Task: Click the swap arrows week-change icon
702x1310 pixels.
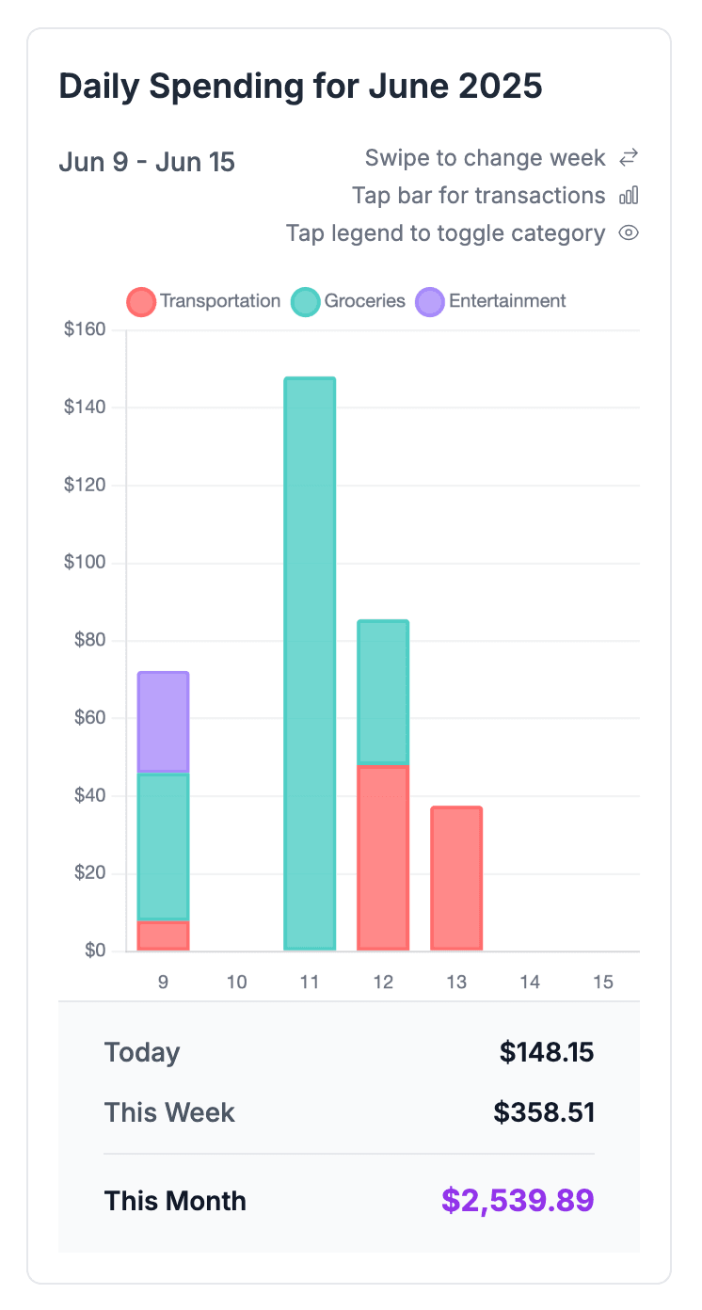Action: (629, 158)
